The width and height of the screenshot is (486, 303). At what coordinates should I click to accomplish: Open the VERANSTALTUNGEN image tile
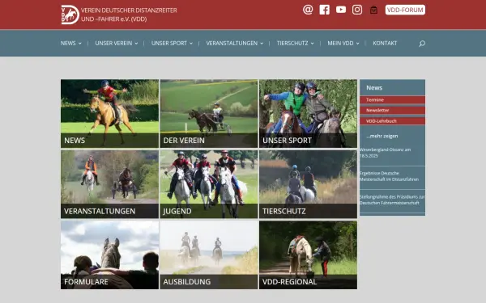109,184
